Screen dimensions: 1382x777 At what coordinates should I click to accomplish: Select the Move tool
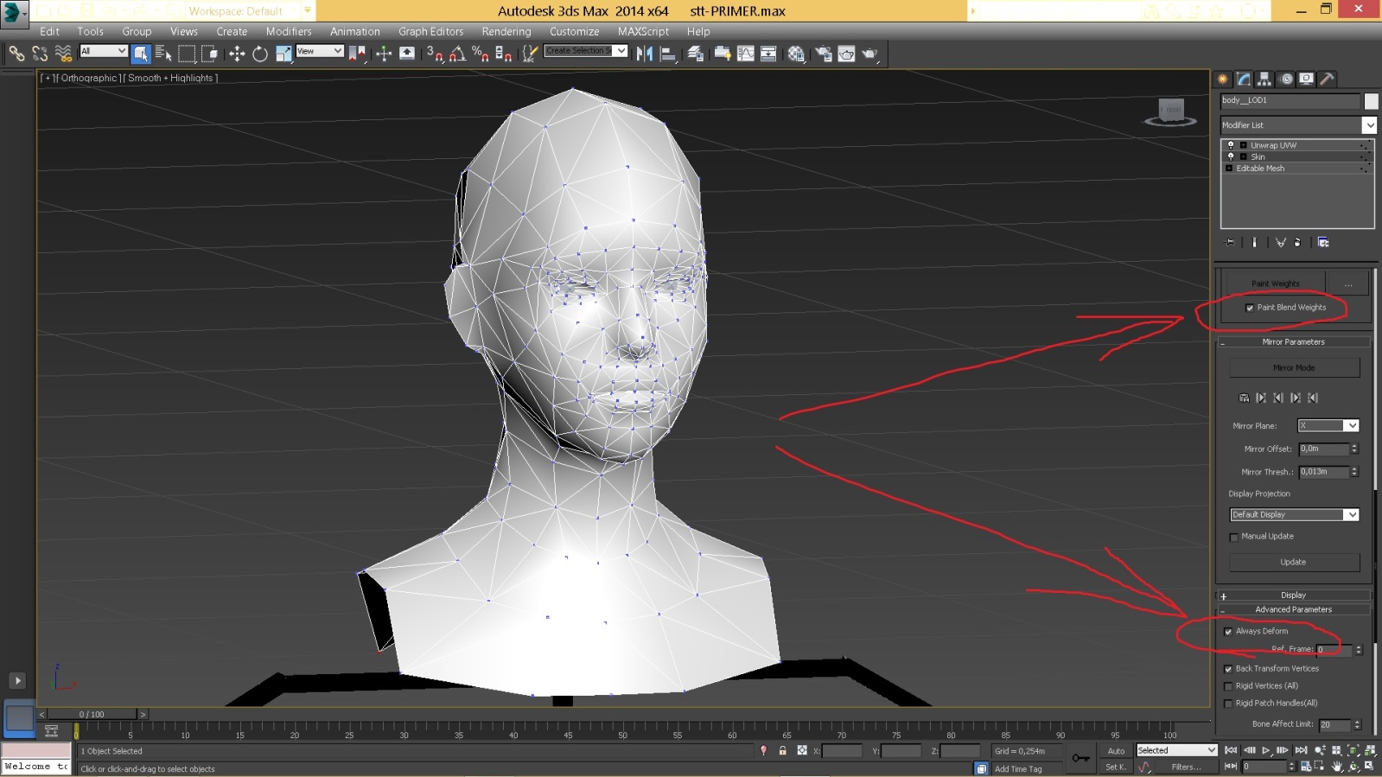pyautogui.click(x=237, y=54)
